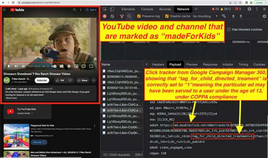Close the request details pane
Image resolution: width=268 pixels, height=158 pixels.
pyautogui.click(x=147, y=65)
